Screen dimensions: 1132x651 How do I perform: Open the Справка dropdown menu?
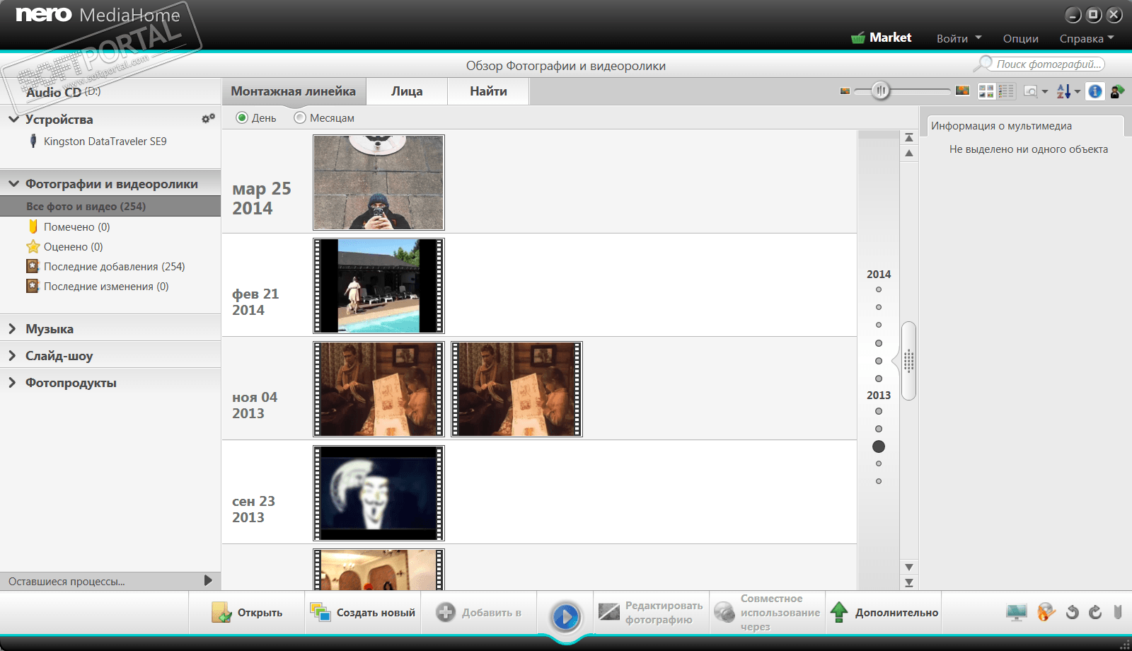[1087, 38]
